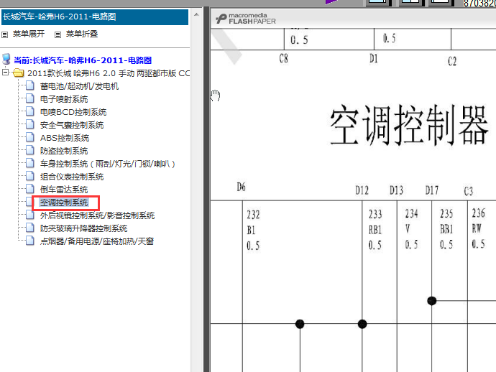The width and height of the screenshot is (496, 372).
Task: Click page icon of 蓄电池/起动机/发电机
Action: point(30,85)
